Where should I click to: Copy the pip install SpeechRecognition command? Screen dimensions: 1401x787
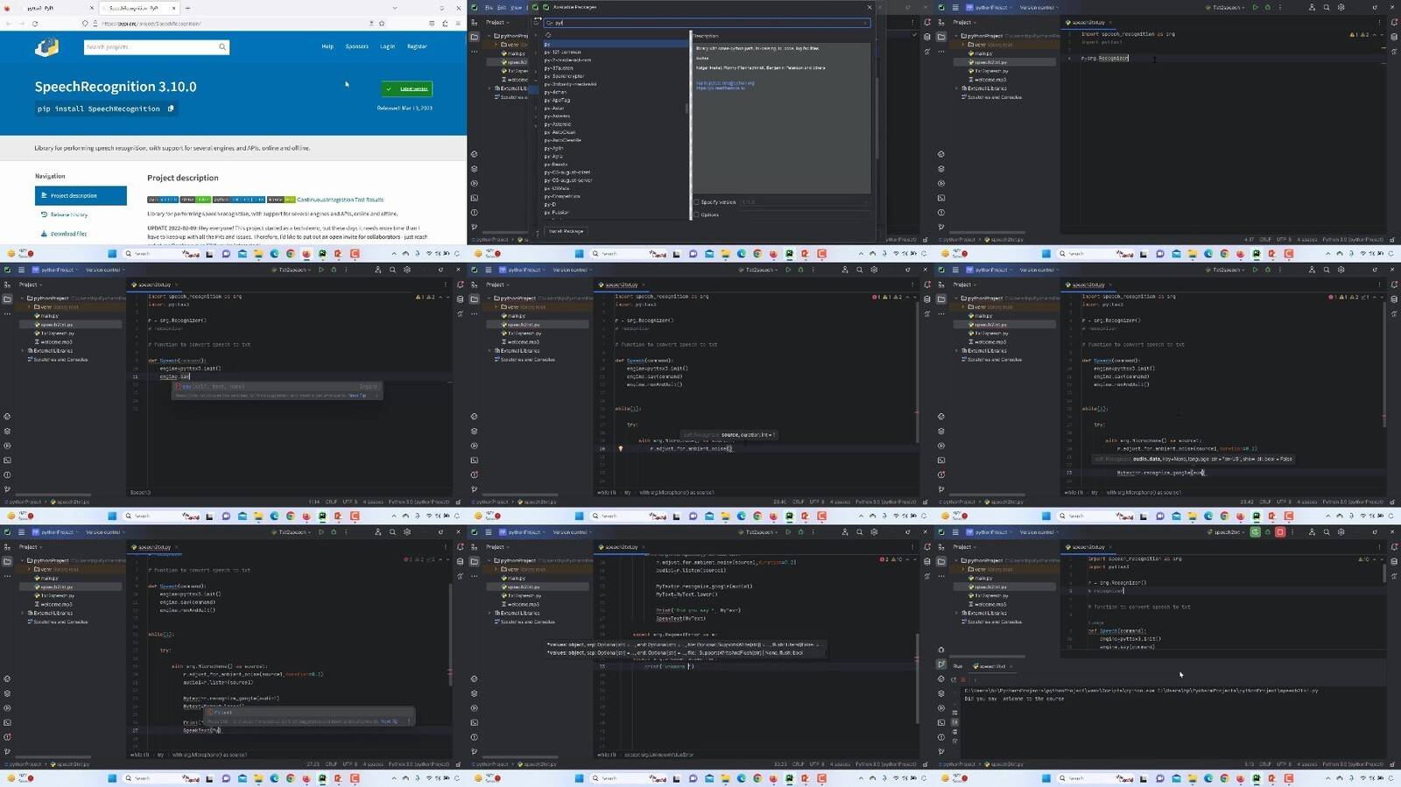point(171,109)
